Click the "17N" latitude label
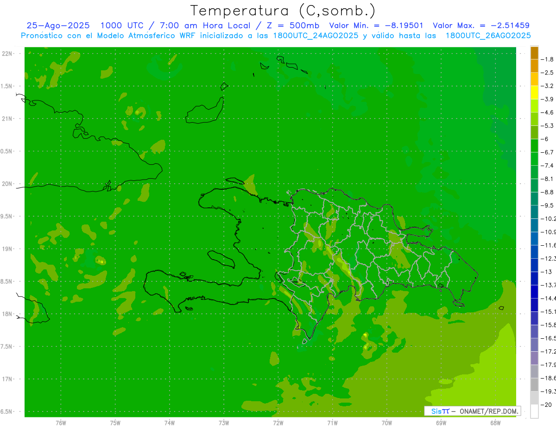556x429 pixels. click(7, 379)
